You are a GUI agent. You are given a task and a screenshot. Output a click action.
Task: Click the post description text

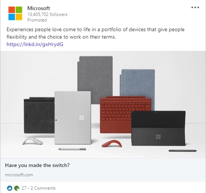[96, 33]
